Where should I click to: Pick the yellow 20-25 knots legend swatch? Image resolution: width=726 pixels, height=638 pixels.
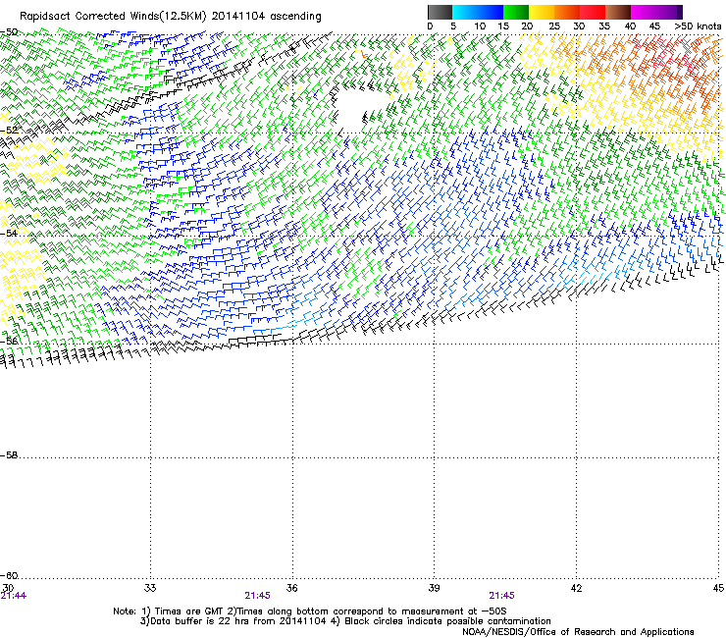[x=542, y=12]
